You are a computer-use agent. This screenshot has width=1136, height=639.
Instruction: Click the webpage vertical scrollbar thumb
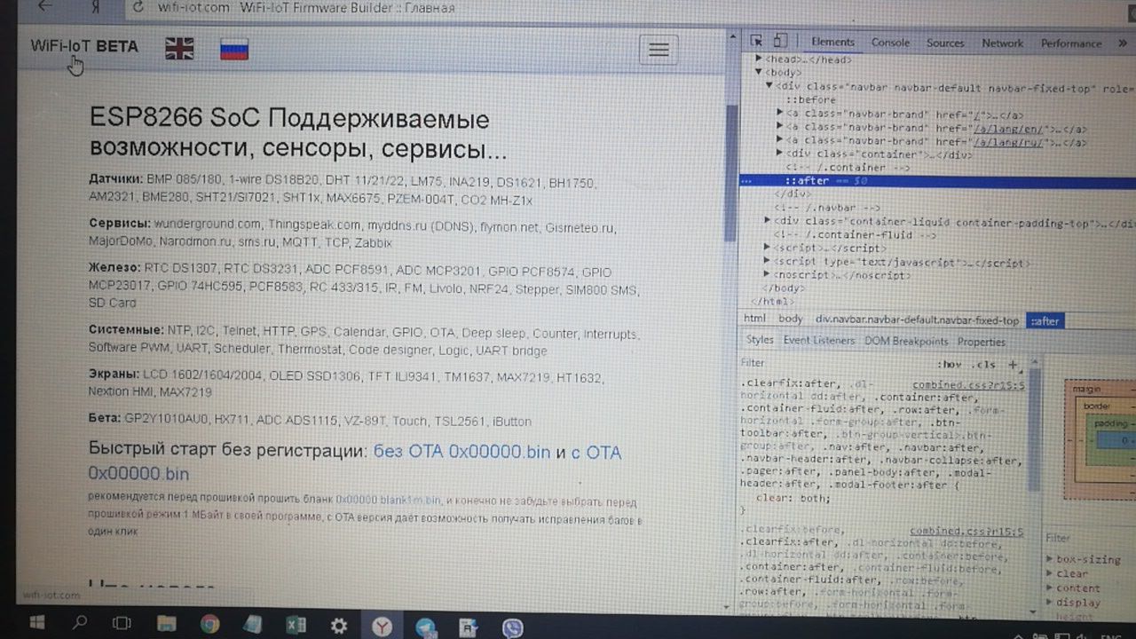coord(731,173)
